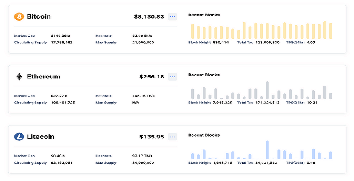Viewport: 354px width, 181px height.
Task: Click Litecoin total txs 34,421,542
Action: [x=266, y=162]
